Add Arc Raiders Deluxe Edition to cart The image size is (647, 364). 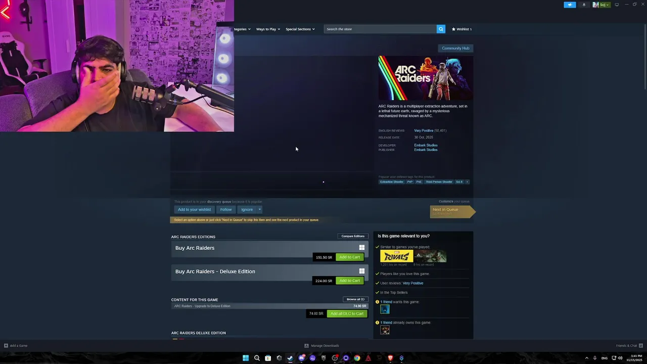click(349, 281)
